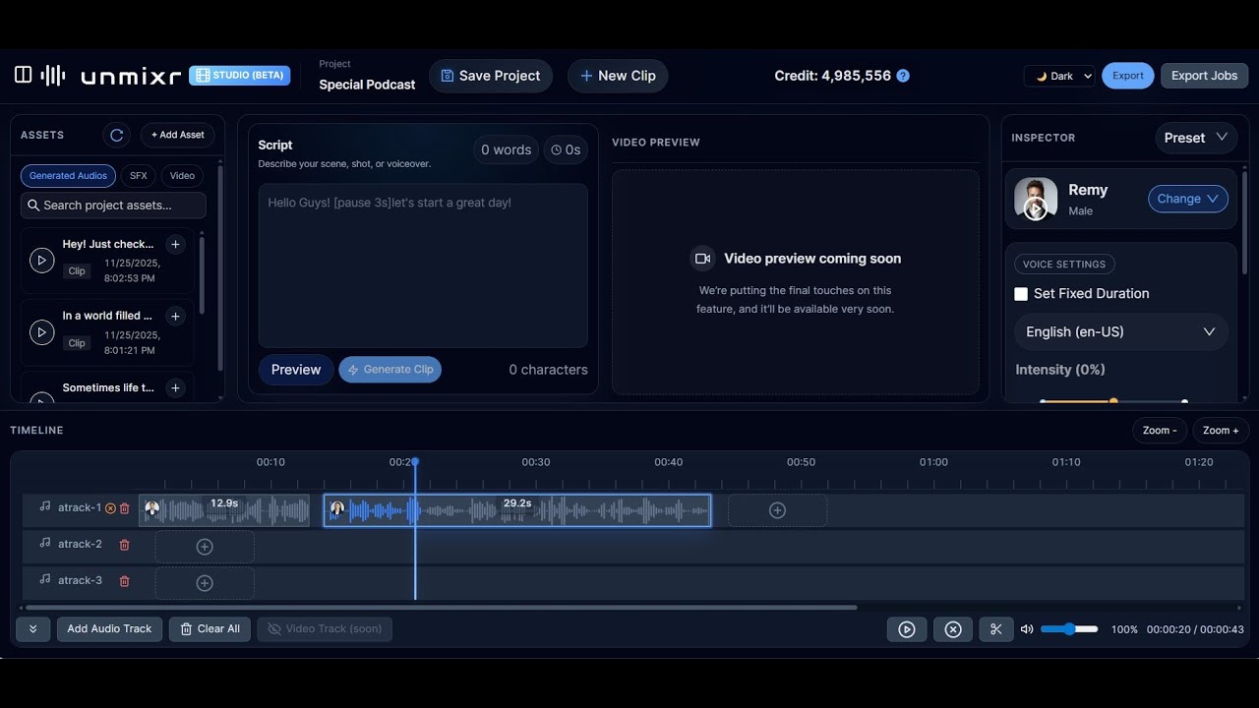Image resolution: width=1259 pixels, height=708 pixels.
Task: Click the orange X icon on atrack-1
Action: click(x=110, y=508)
